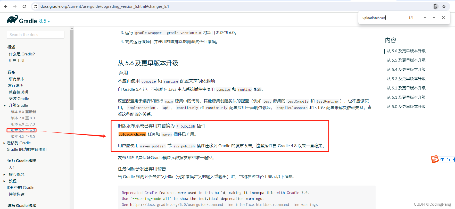This screenshot has height=209, width=455.
Task: Click the 编写 Gradle 构建 sidebar heading
Action: tap(22, 206)
